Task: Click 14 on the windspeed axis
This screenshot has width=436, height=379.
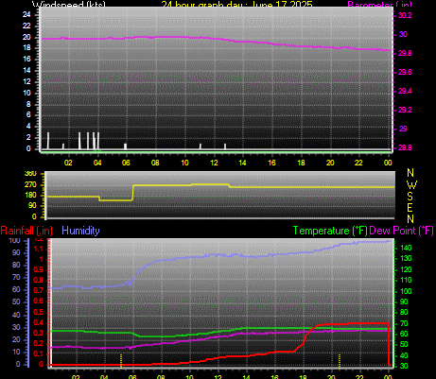Action: [x=26, y=70]
